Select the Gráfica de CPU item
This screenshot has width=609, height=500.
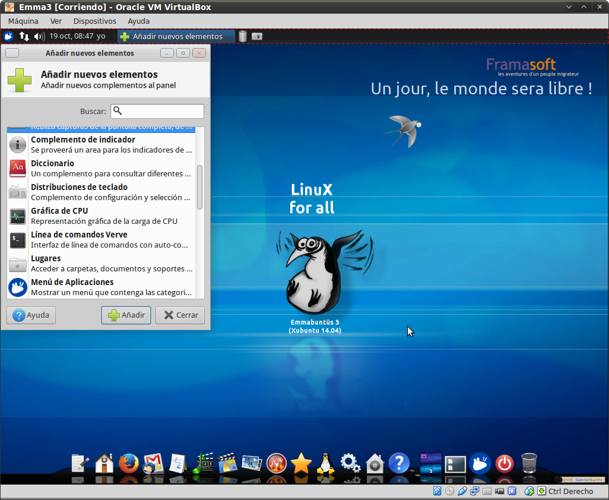(x=101, y=216)
